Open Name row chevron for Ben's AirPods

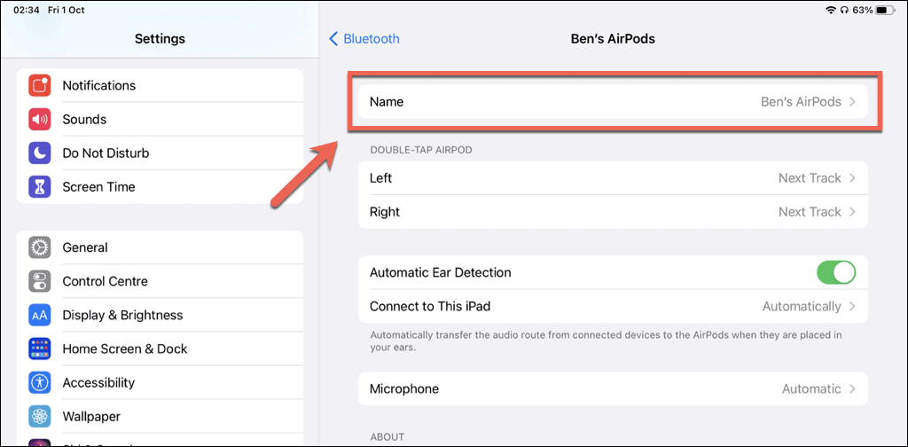tap(852, 102)
